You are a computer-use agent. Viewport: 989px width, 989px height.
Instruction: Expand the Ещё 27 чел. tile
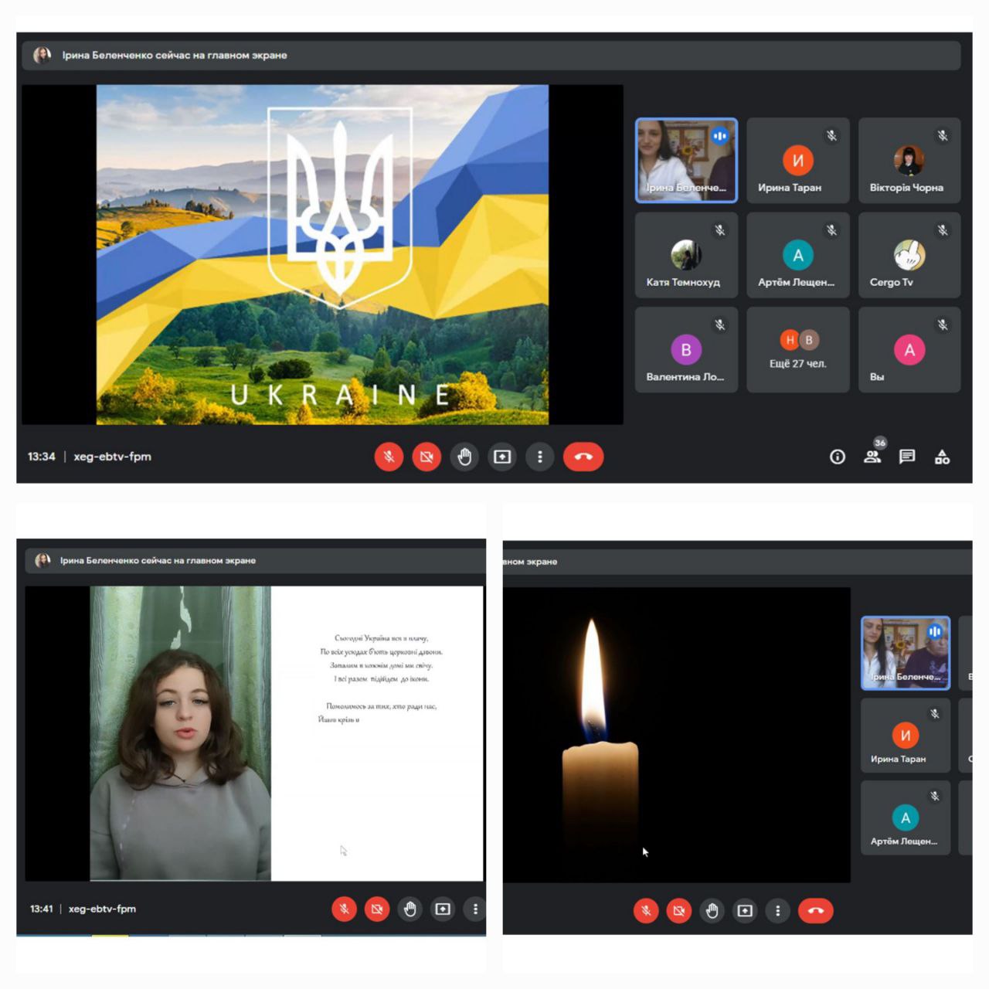pyautogui.click(x=798, y=350)
